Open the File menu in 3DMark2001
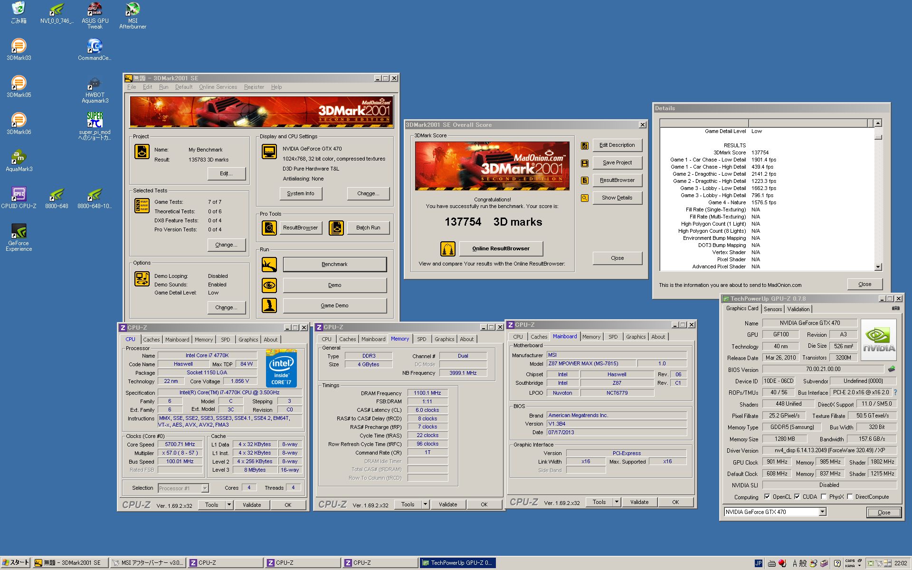 (x=132, y=87)
